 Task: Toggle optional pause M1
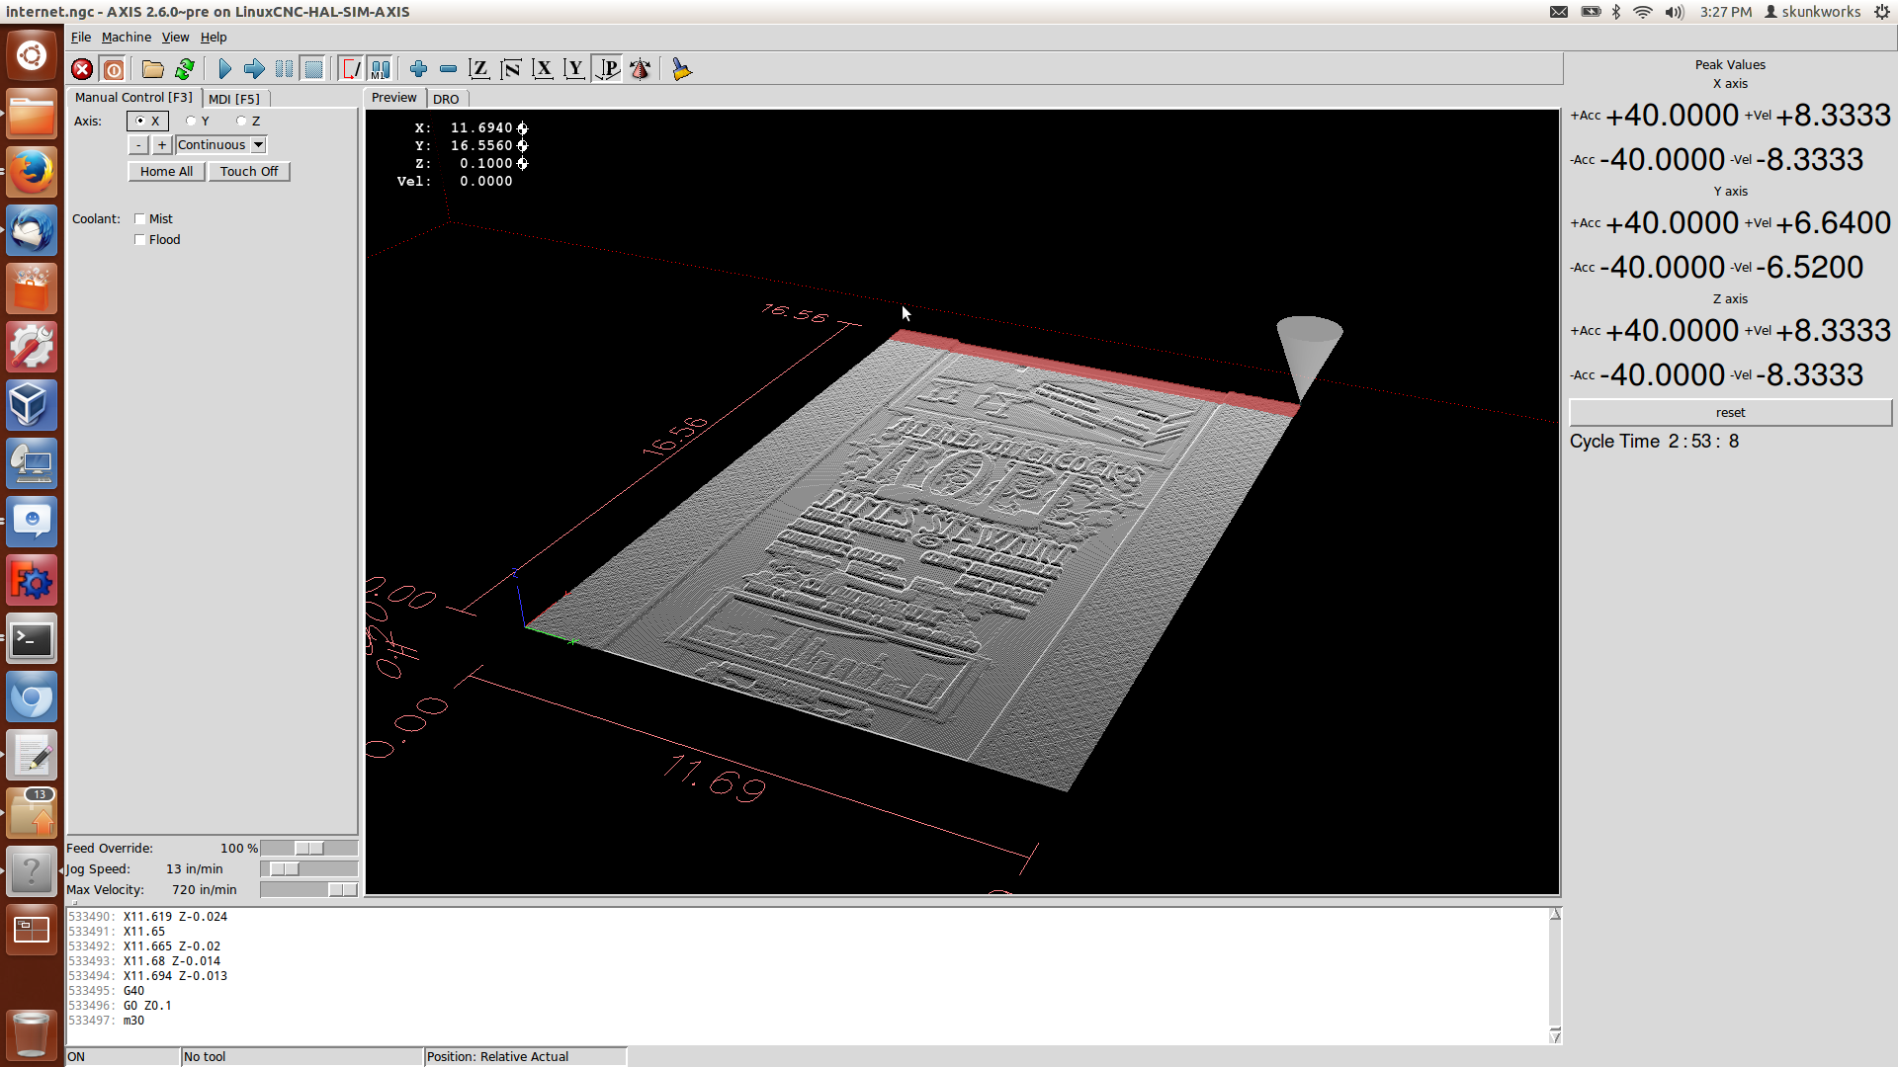(x=381, y=69)
